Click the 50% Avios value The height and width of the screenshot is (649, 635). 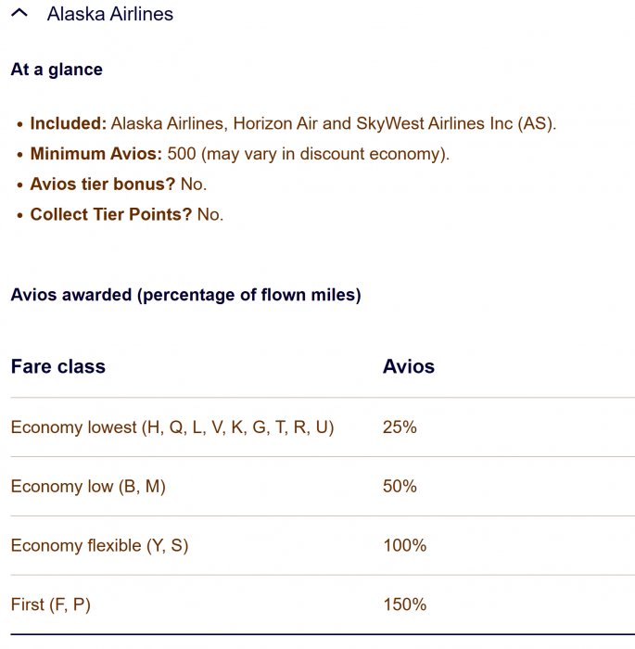coord(400,487)
